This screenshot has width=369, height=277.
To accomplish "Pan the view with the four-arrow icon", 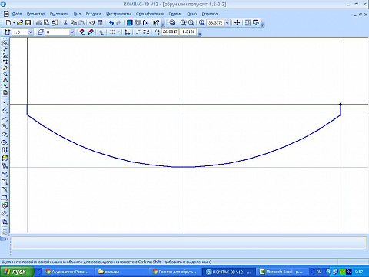I will 237,23.
